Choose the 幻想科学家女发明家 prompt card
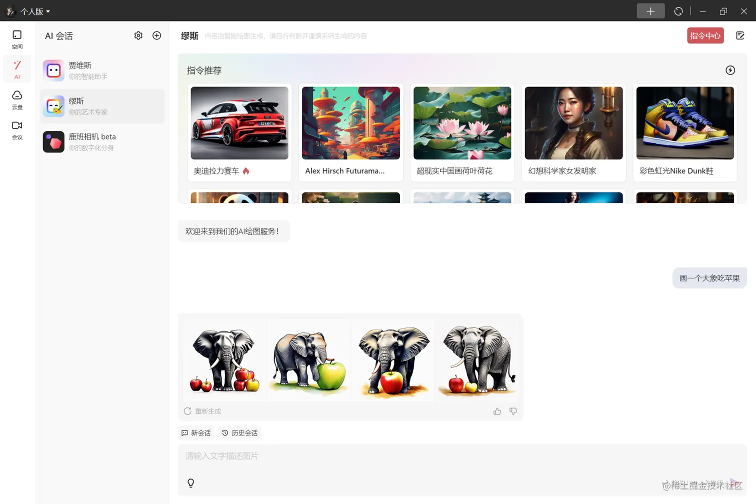This screenshot has height=504, width=756. [x=574, y=132]
